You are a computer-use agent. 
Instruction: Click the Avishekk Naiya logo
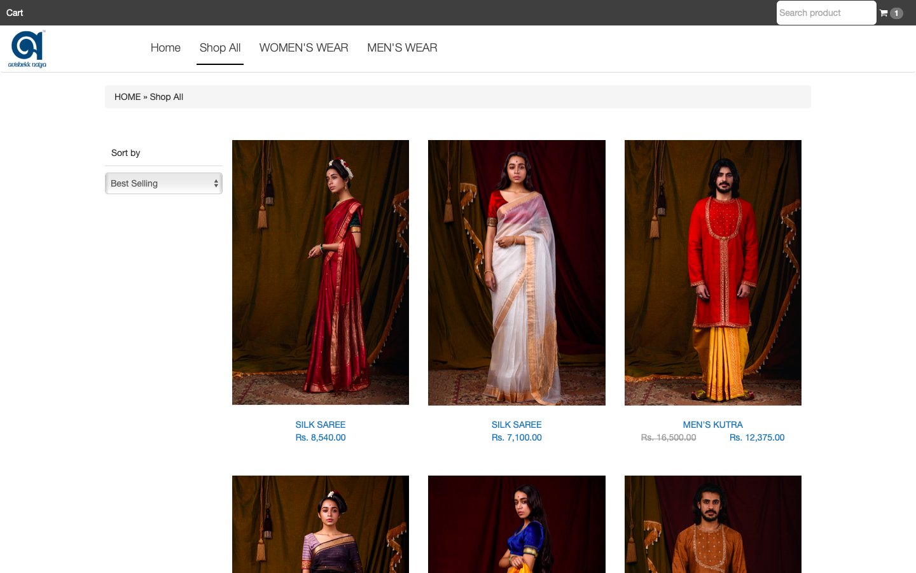pyautogui.click(x=27, y=49)
